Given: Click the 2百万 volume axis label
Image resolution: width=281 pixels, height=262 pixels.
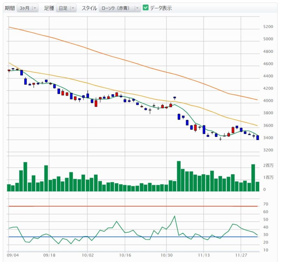Looking at the screenshot, I should pos(268,165).
